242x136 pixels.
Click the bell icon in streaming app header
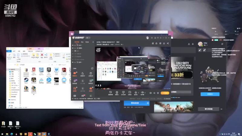coord(164,43)
